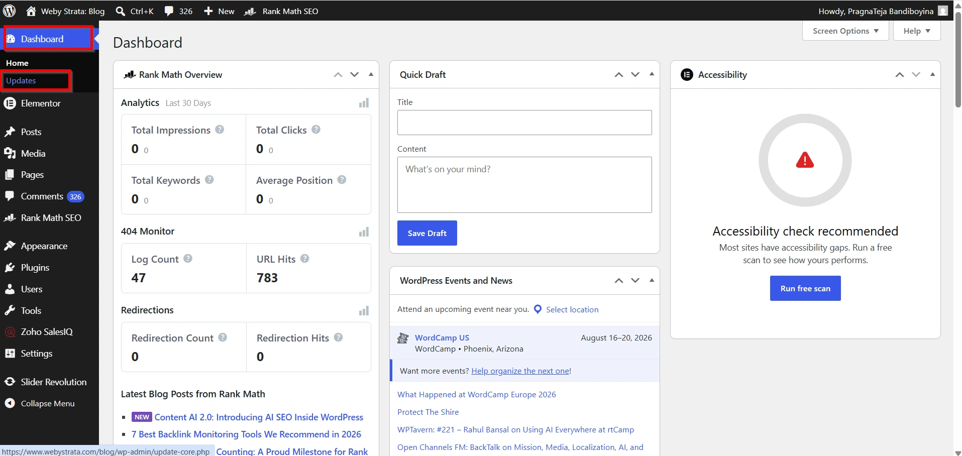Move the WordPress Events and News widget down
Viewport: 962px width, 456px height.
(x=635, y=281)
